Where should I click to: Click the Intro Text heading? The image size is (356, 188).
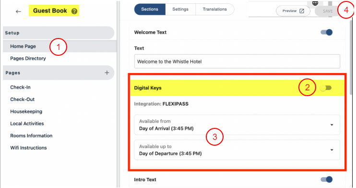pos(145,179)
